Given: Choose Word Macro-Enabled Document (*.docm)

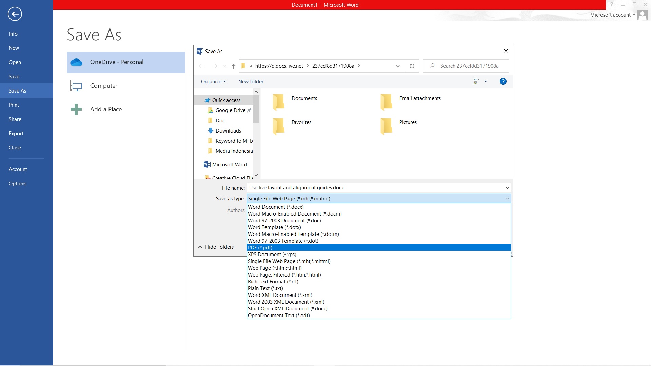Looking at the screenshot, I should coord(379,214).
